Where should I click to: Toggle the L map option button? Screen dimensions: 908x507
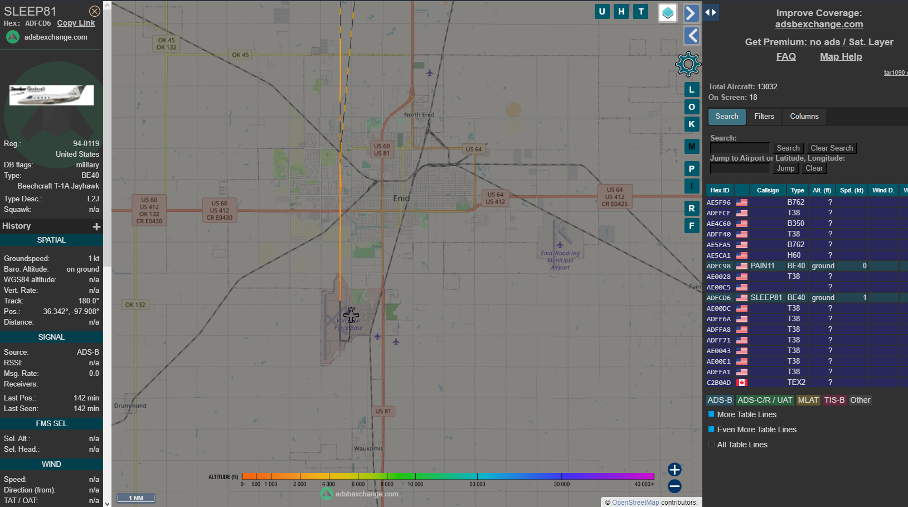point(692,90)
